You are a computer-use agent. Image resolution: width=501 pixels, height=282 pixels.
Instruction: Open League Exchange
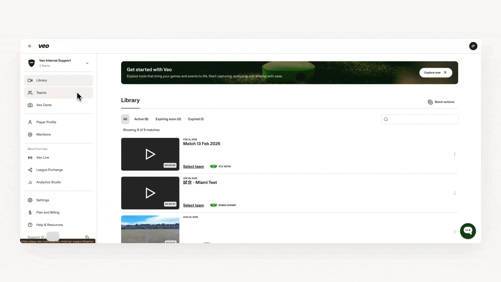[58, 170]
